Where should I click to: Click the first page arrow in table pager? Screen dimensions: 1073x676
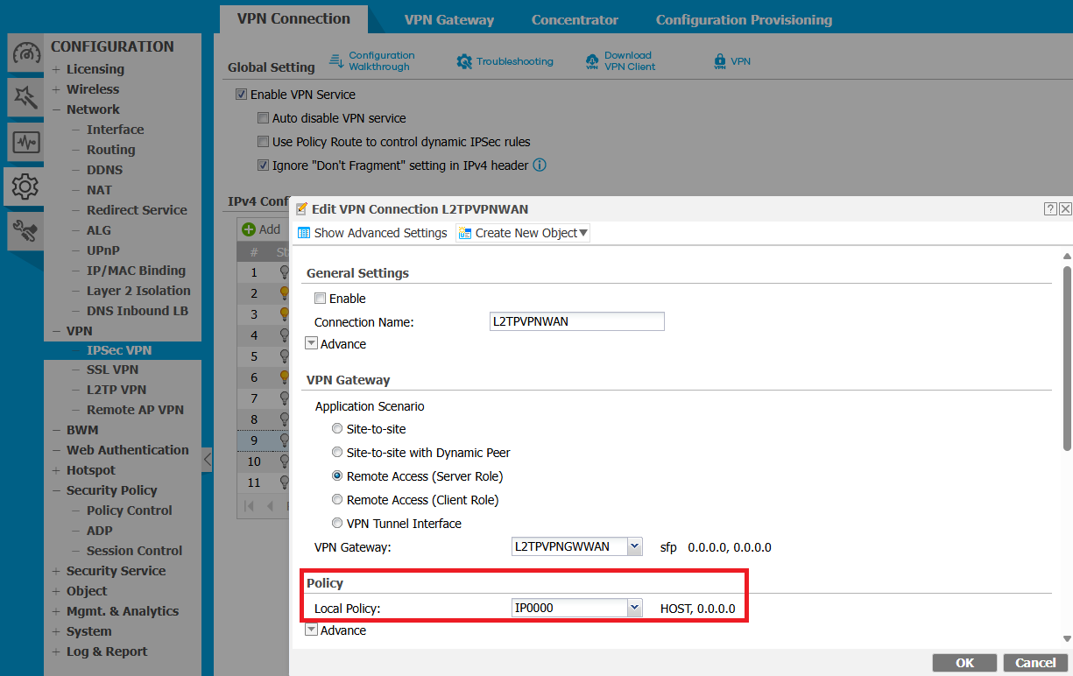(250, 506)
